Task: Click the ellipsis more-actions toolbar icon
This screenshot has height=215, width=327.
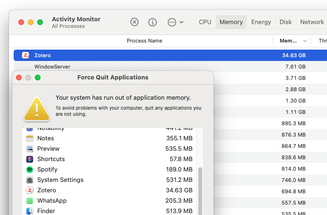Action: [x=172, y=22]
